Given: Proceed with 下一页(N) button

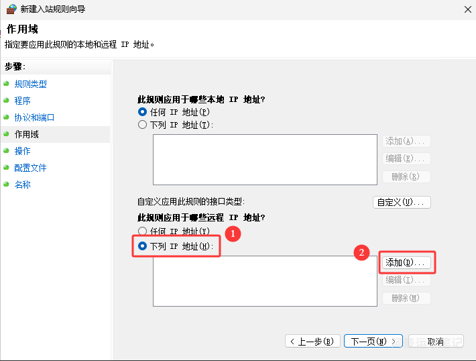Looking at the screenshot, I should coord(373,342).
